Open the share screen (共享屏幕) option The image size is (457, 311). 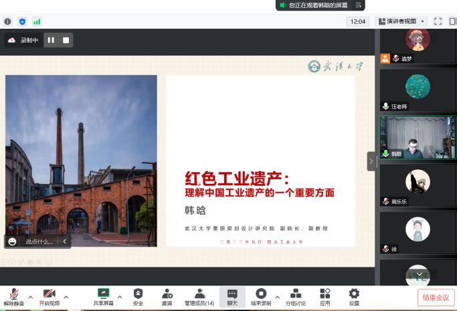coord(103,296)
